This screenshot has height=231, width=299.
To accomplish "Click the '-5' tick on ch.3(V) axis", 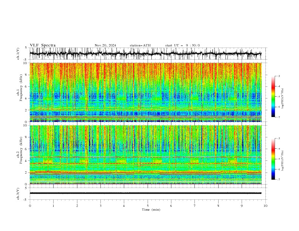I will click(x=25, y=200).
